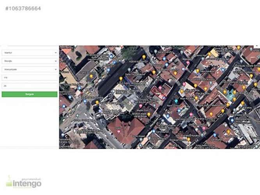Click the Intengo gayrimenkul logo
Screen dimensions: 260x195
pos(23,182)
